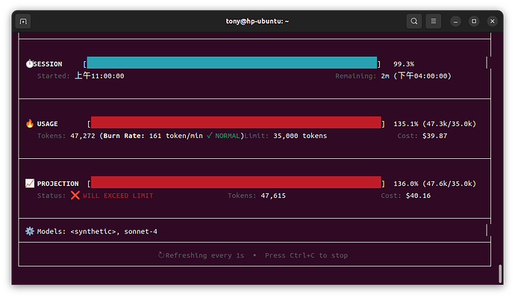Open a new terminal tab

tap(23, 22)
